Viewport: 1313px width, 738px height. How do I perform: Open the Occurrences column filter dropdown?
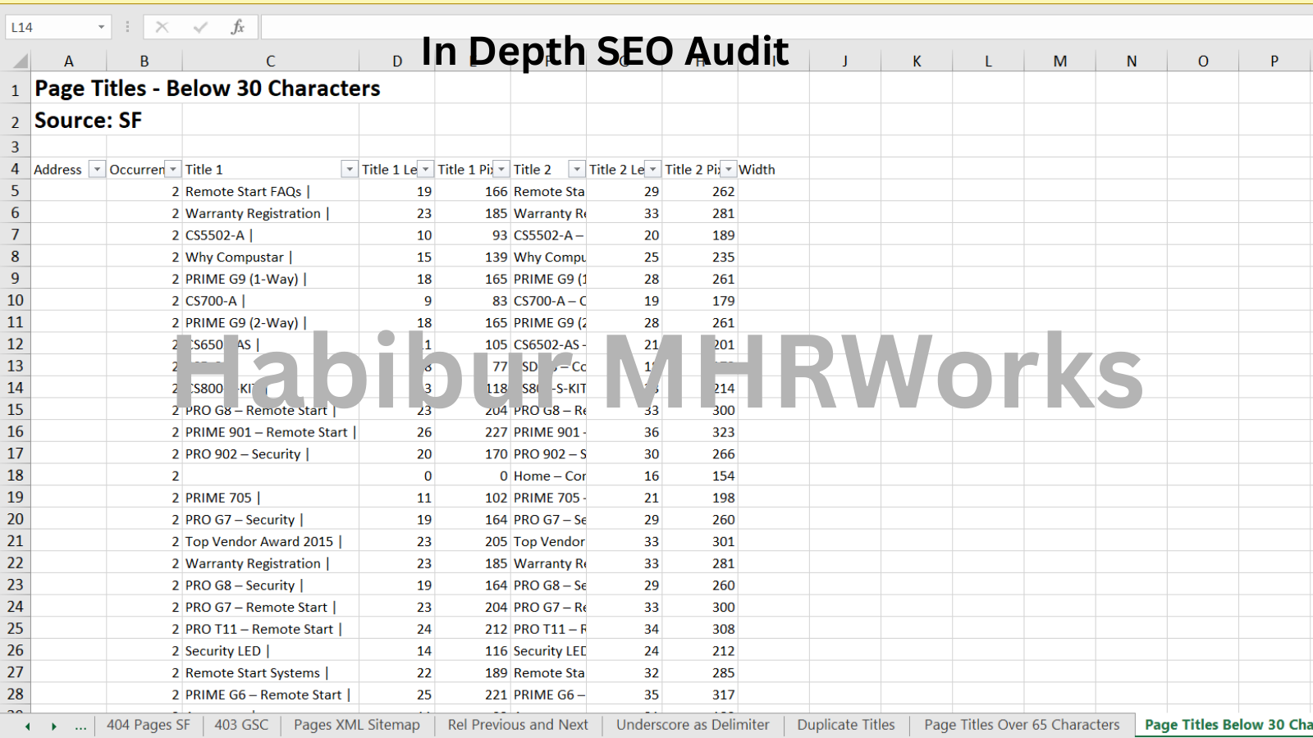coord(173,169)
